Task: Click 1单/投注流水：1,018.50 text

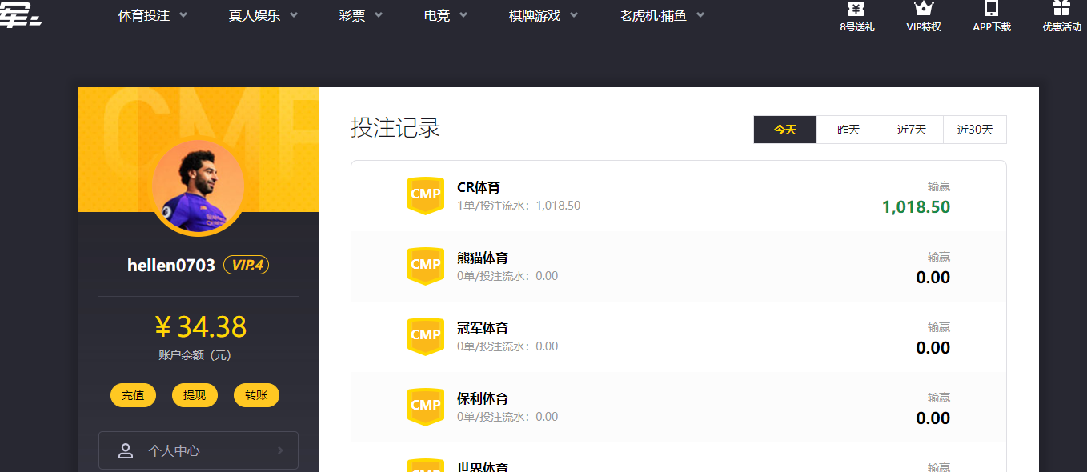Action: point(519,206)
